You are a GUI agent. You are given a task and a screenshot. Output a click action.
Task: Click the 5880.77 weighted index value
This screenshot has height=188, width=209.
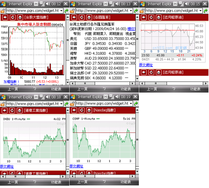(x=30, y=81)
